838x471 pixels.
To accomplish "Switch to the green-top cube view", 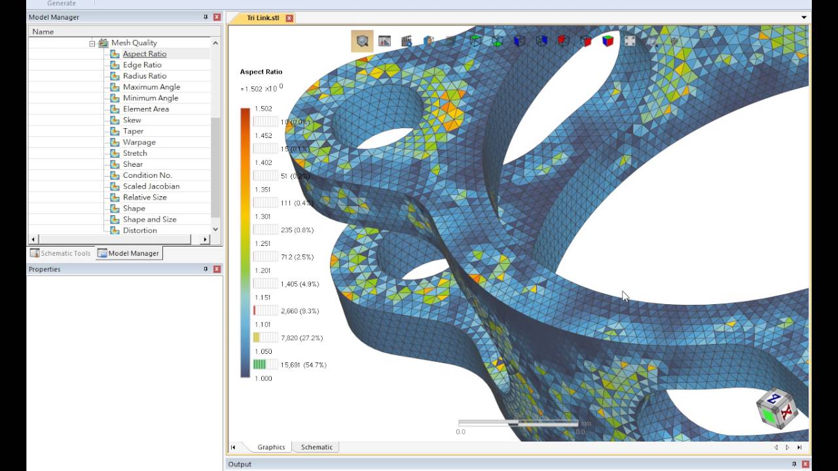I will [475, 41].
